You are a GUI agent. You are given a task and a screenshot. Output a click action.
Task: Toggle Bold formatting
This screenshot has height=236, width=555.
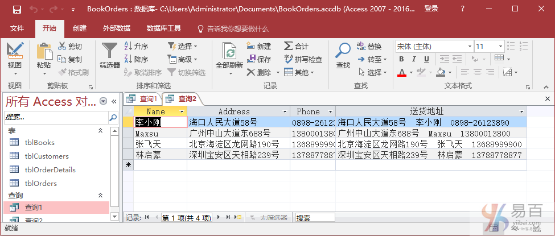(401, 59)
